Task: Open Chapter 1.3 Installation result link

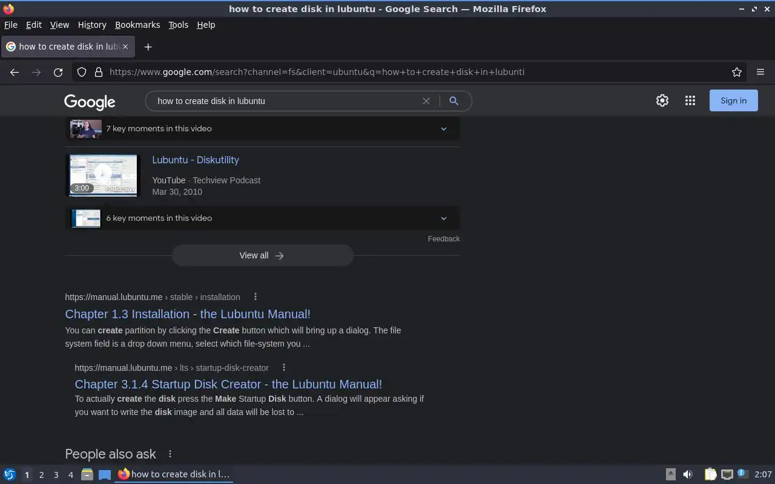Action: [x=188, y=314]
